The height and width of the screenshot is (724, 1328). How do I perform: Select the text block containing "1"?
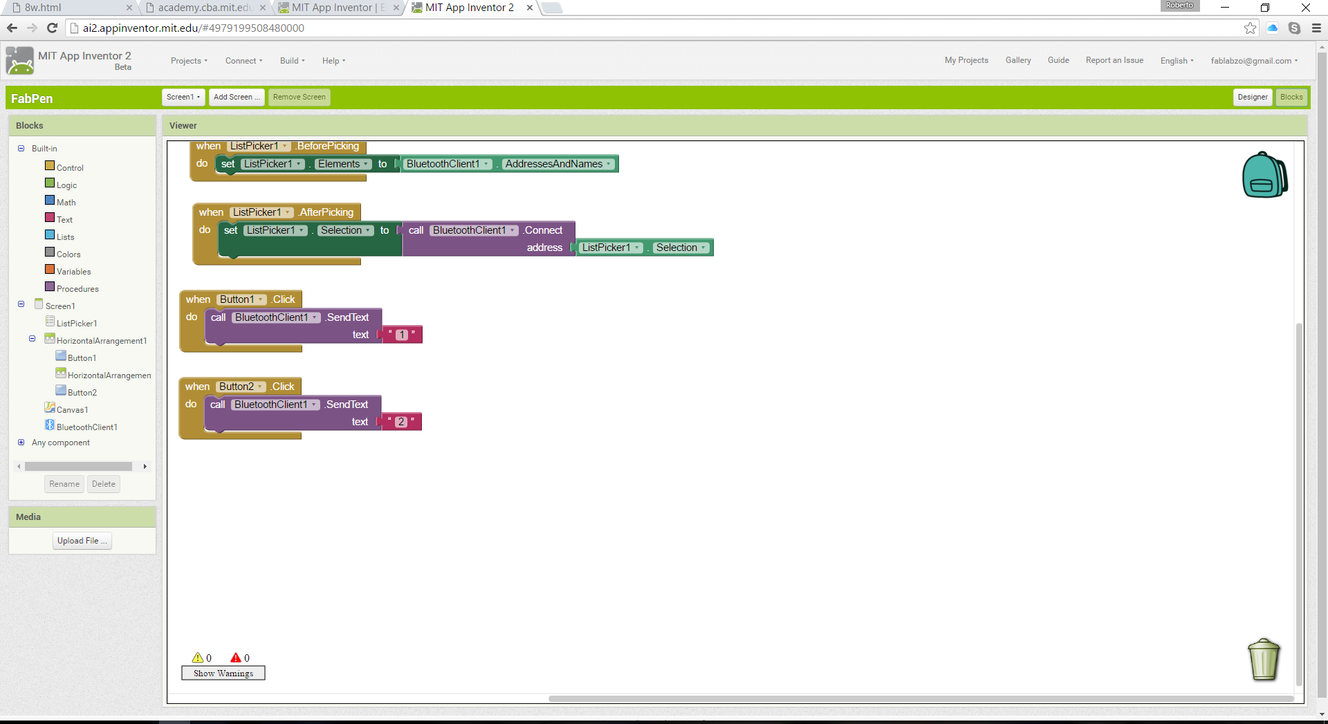point(401,335)
